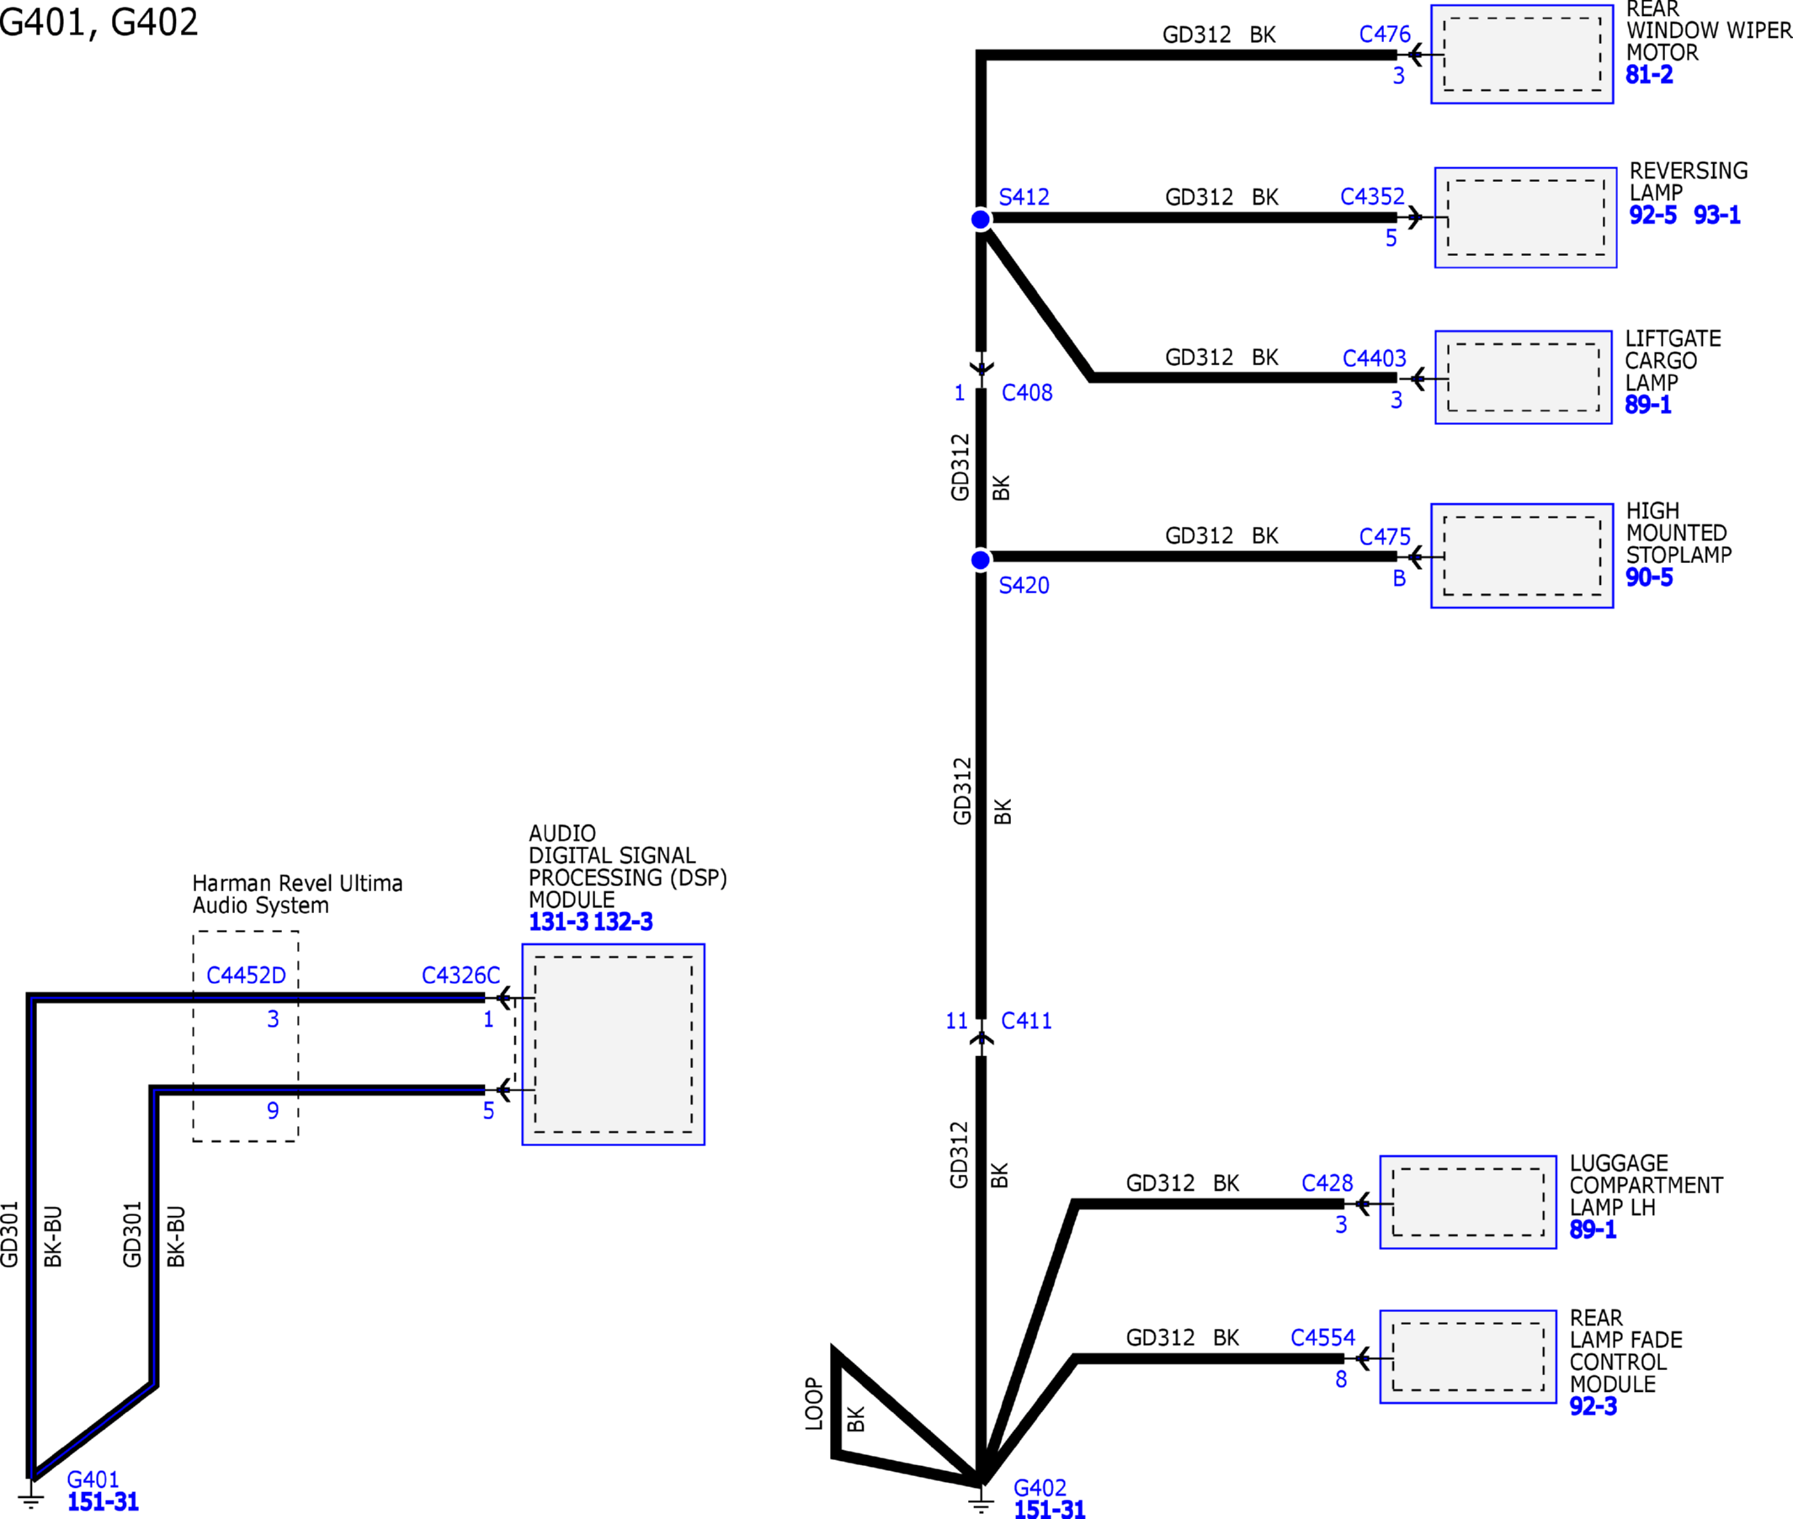Select splice label S420
Viewport: 1793px width, 1519px height.
(1024, 586)
